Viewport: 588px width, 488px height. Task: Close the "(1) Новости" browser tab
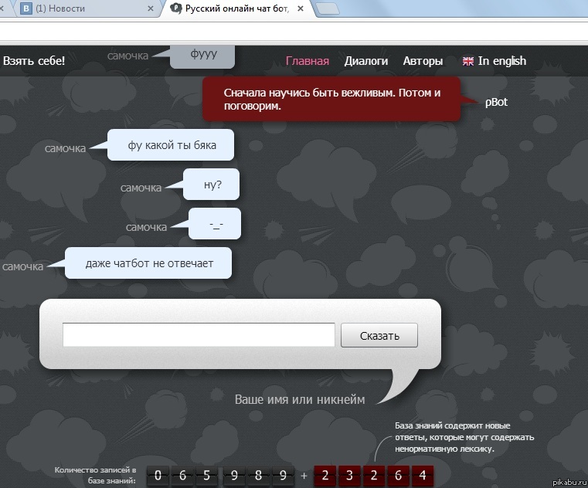tap(149, 8)
